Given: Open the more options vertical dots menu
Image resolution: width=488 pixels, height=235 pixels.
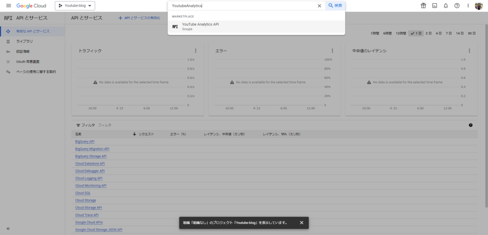Looking at the screenshot, I should click(468, 6).
